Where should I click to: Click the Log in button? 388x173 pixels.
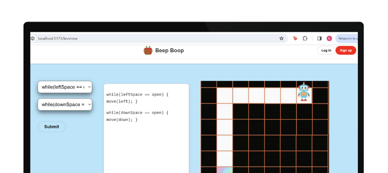pos(326,50)
